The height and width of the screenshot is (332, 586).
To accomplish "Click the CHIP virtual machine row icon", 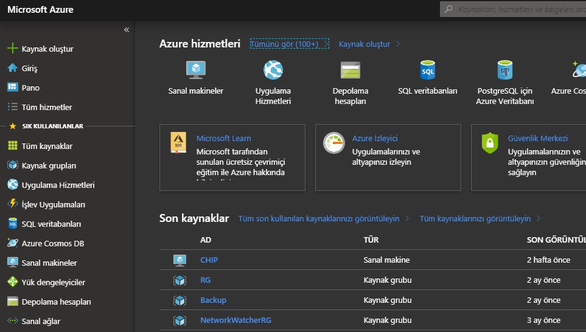I will coord(180,260).
